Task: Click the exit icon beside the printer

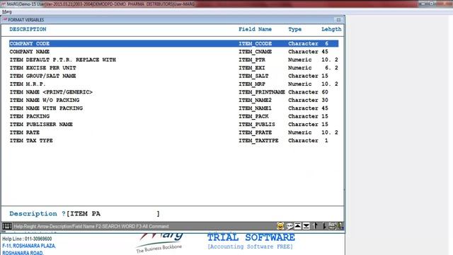Action: click(x=340, y=226)
